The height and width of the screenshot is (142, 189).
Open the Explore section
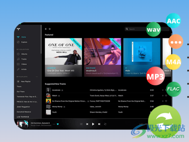pos(24,42)
